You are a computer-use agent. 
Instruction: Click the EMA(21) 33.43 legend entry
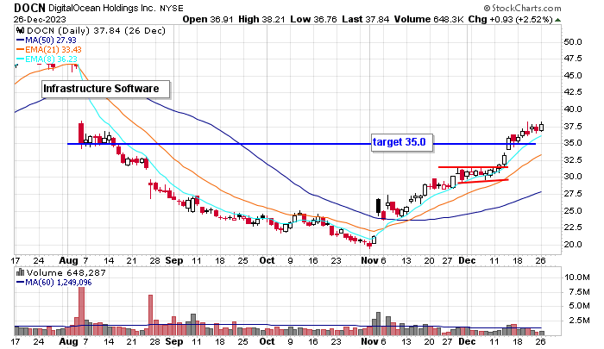(49, 50)
